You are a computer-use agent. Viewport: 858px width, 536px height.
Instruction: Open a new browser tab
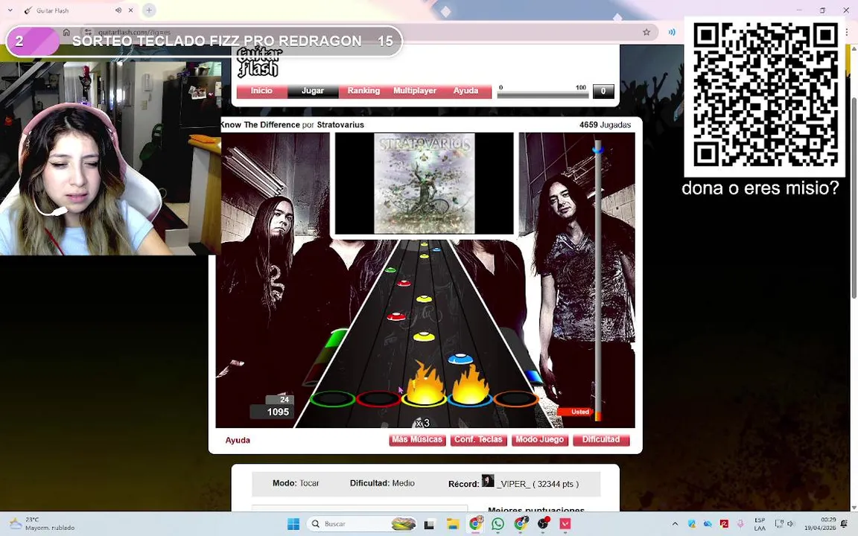149,10
